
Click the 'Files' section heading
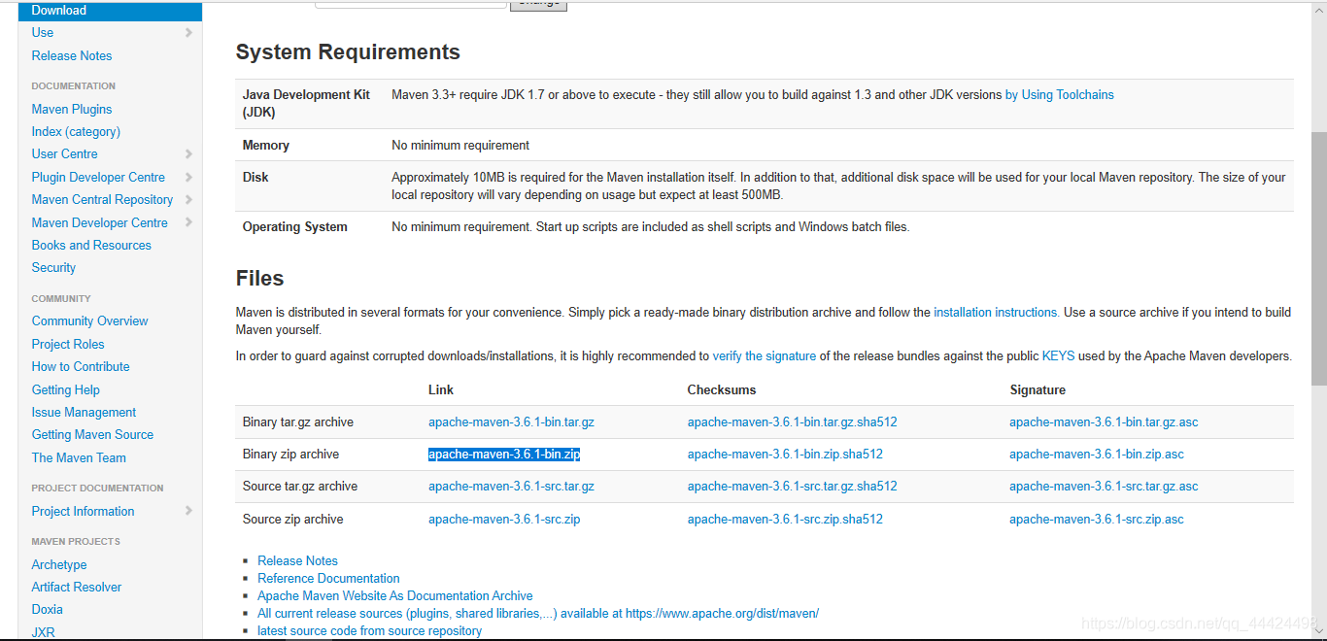[259, 279]
